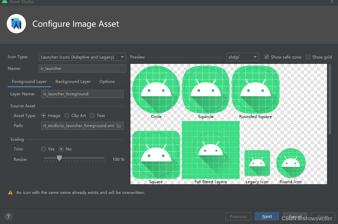Image resolution: width=338 pixels, height=224 pixels.
Task: Enable the Show grid checkbox
Action: click(x=308, y=57)
